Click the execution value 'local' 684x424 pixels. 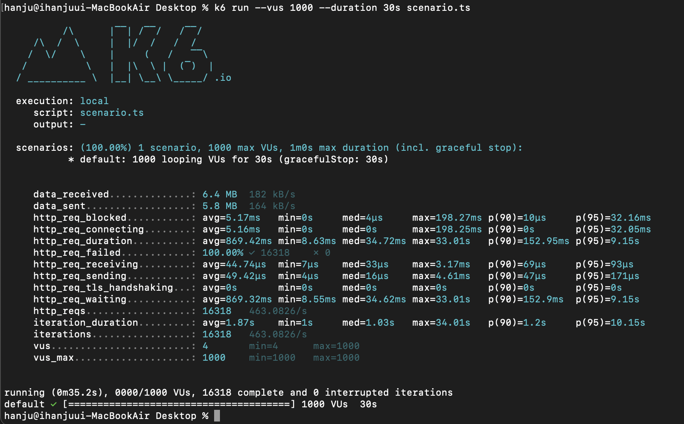click(x=94, y=101)
